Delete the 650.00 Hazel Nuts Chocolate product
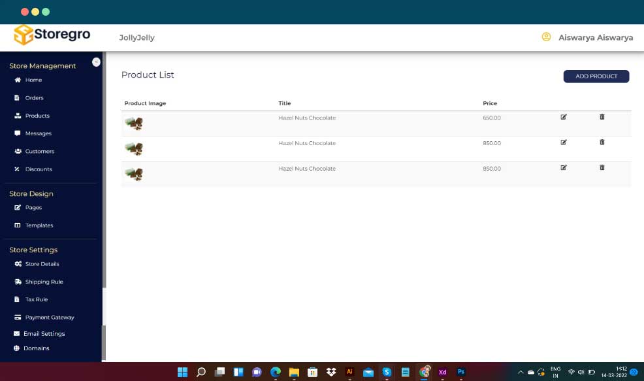644x381 pixels. (602, 117)
